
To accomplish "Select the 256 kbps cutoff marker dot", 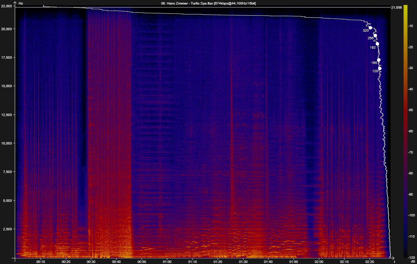I will point(375,35).
